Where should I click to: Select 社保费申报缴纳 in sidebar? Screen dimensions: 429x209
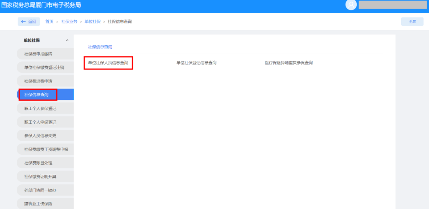click(x=45, y=54)
